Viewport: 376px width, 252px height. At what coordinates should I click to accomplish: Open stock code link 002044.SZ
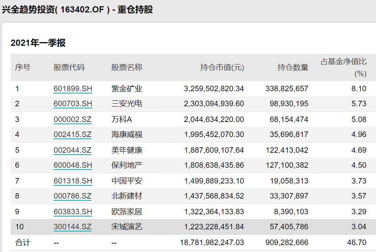click(x=72, y=150)
